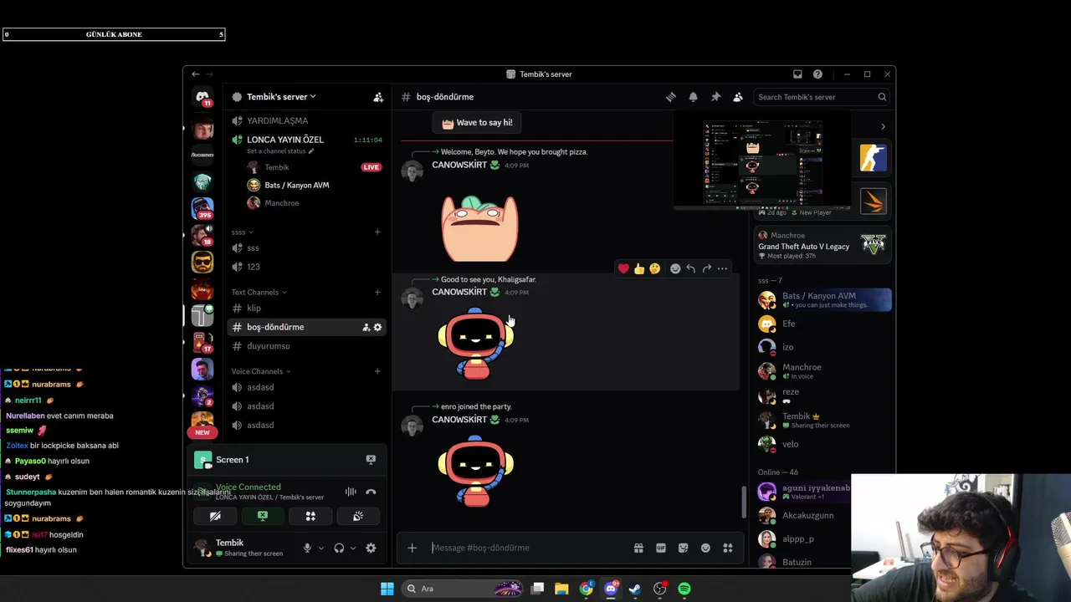Screen dimensions: 1071x602
Task: Open Bats / Kanyon AVM member profile
Action: 824,299
